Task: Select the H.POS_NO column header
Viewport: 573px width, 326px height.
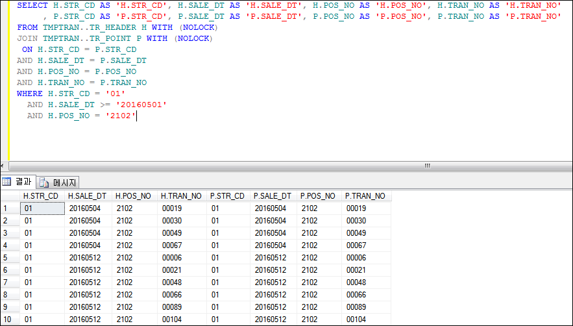Action: (x=134, y=196)
